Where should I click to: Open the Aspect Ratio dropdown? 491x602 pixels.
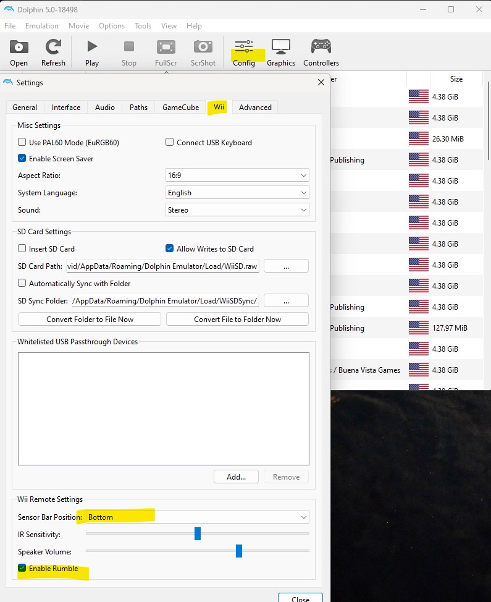pos(237,175)
